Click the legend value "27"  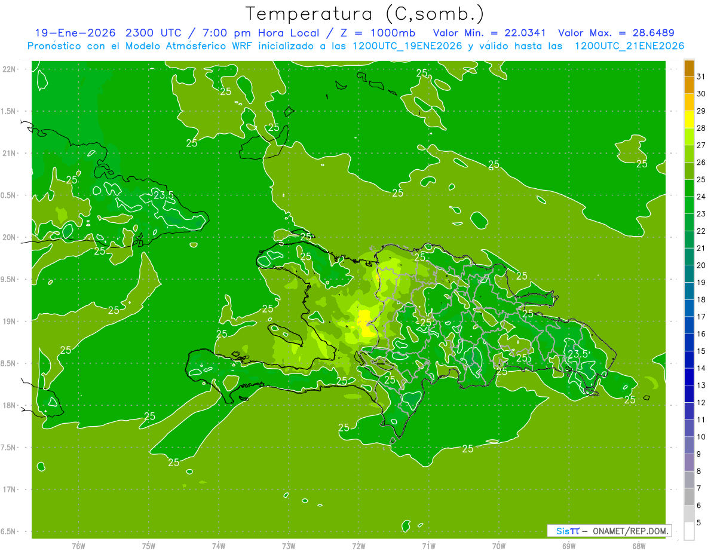tap(701, 145)
